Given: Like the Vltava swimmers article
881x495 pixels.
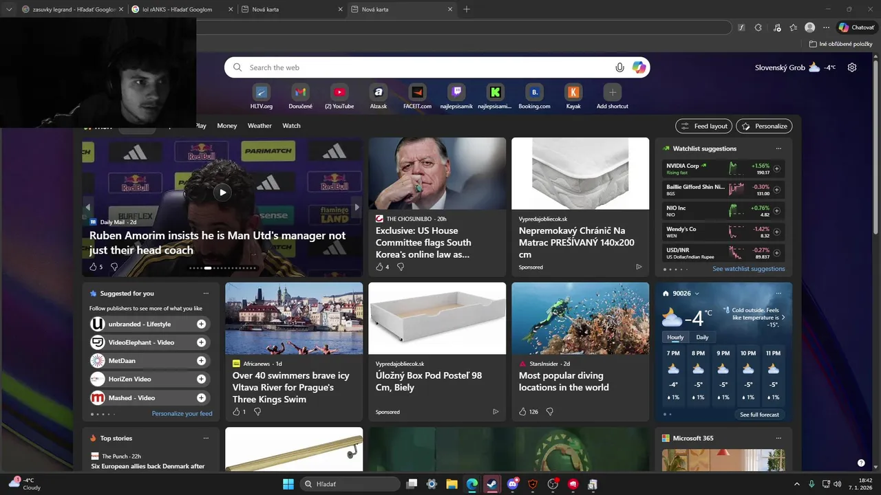Looking at the screenshot, I should point(236,412).
